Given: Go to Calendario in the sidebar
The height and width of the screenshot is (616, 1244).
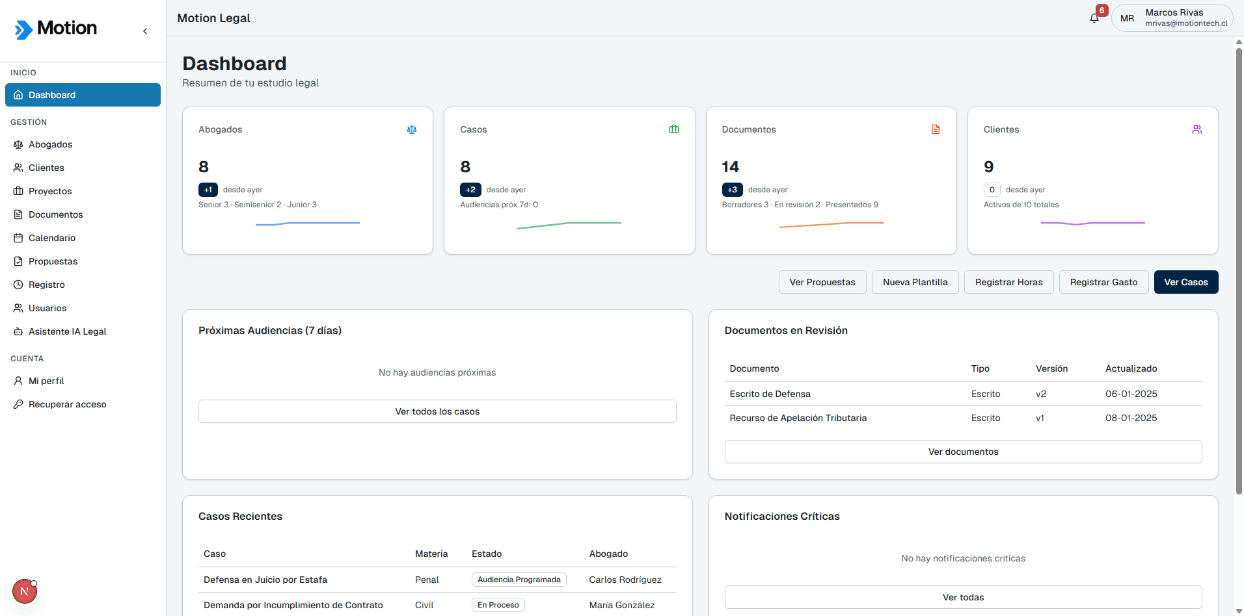Looking at the screenshot, I should (52, 238).
